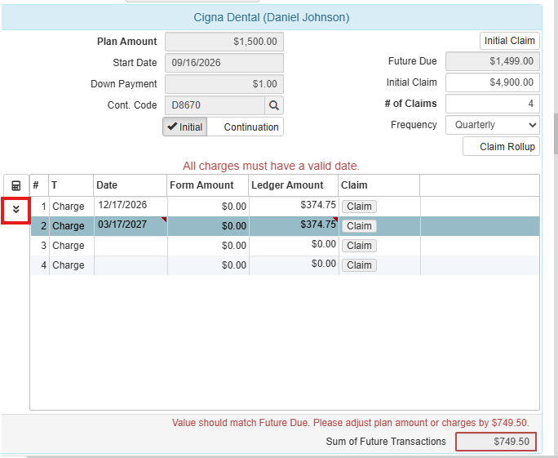The width and height of the screenshot is (558, 458).
Task: Select the Charge type cell in row 4
Action: pyautogui.click(x=72, y=265)
